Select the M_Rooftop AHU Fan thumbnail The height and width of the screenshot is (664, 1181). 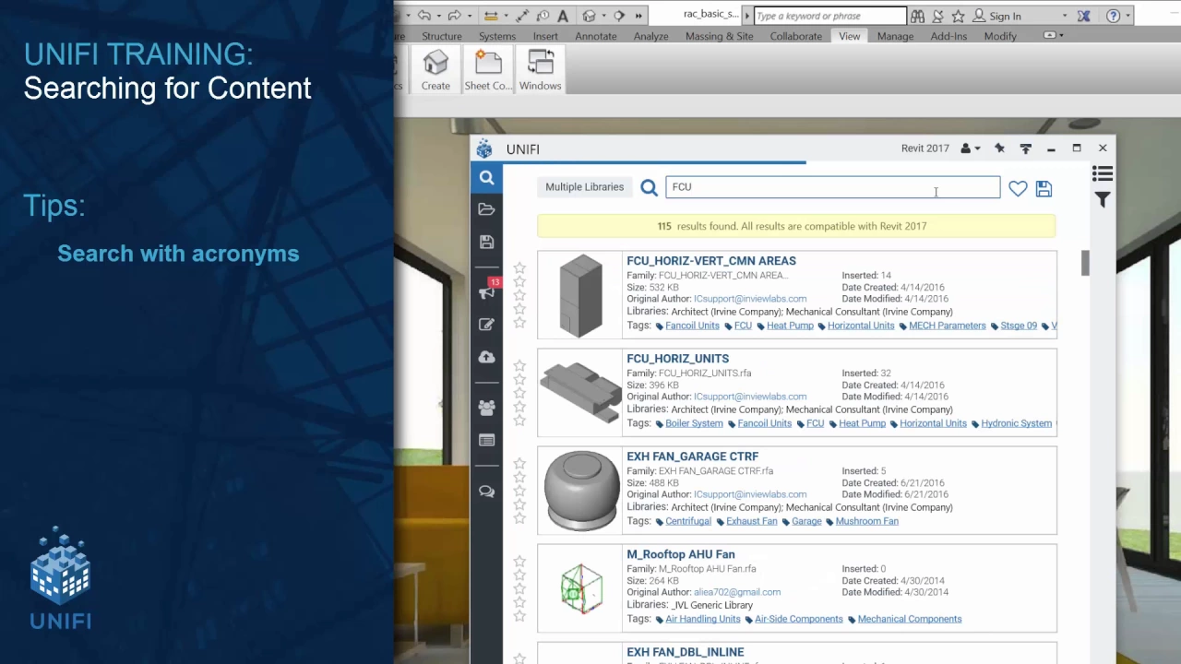point(581,588)
